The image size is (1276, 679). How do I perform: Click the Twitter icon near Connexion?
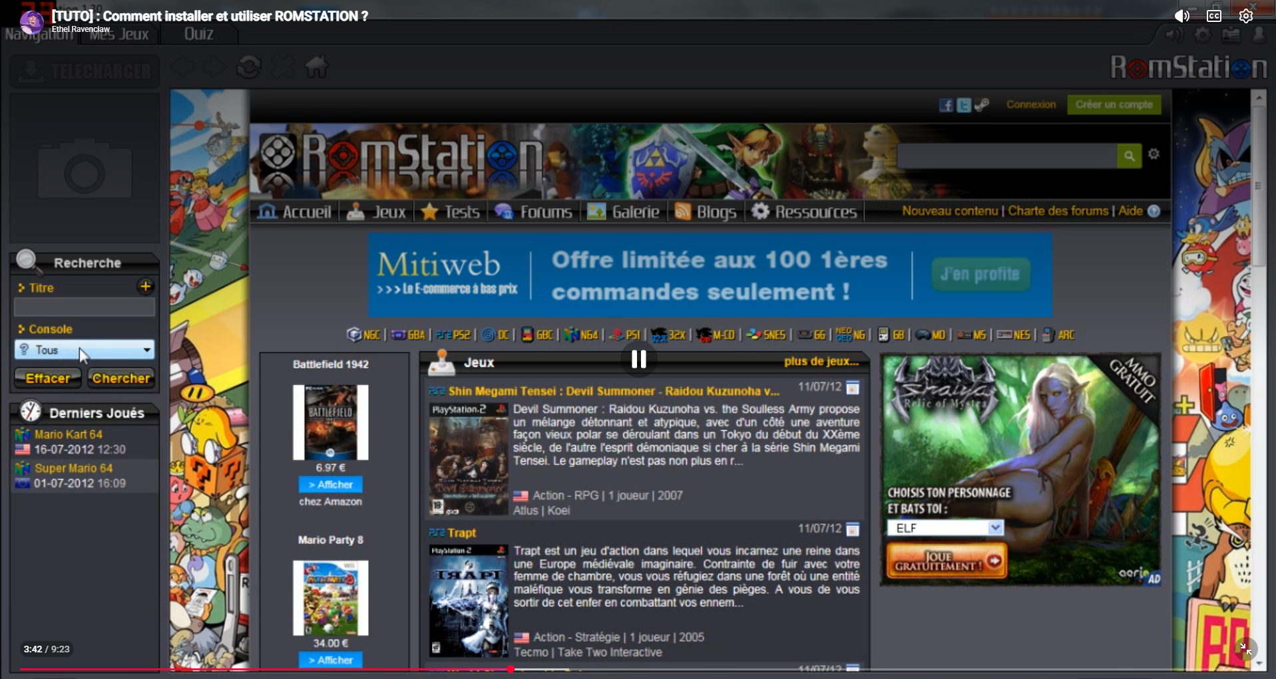[963, 105]
